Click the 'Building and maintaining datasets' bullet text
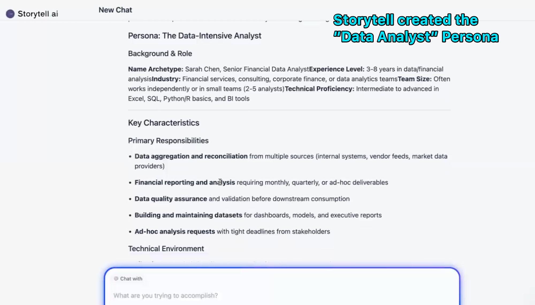The image size is (535, 305). (188, 215)
